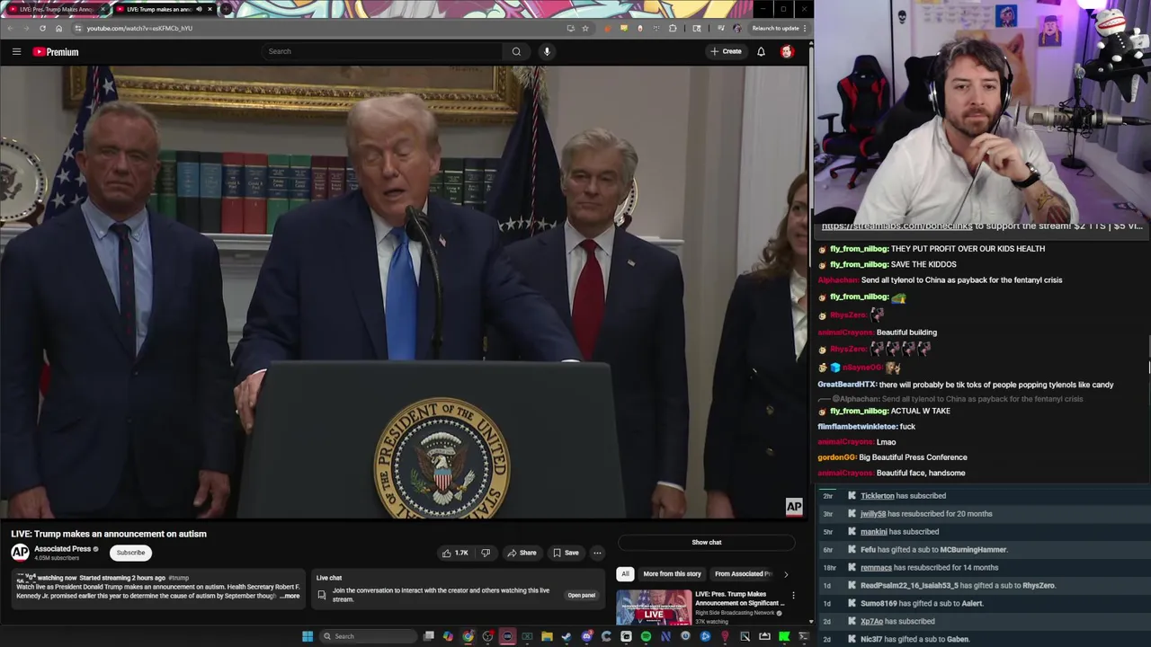Open the Create menu

pyautogui.click(x=727, y=51)
